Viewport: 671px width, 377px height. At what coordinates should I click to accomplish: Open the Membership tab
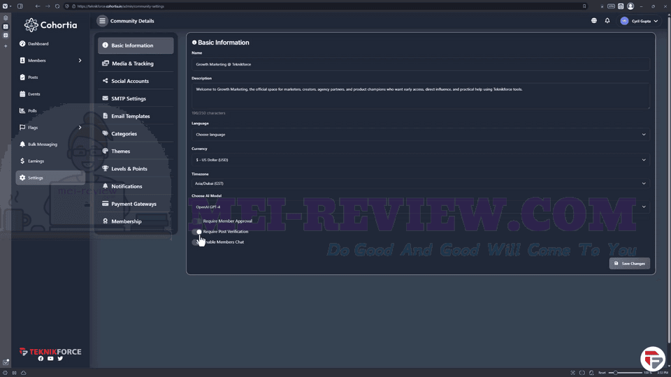pyautogui.click(x=136, y=221)
